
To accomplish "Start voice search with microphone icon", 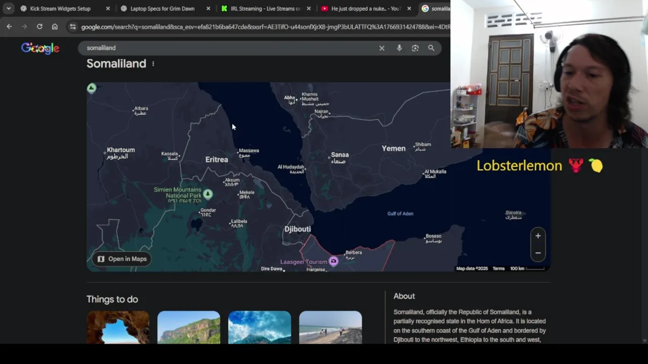I will (x=399, y=48).
